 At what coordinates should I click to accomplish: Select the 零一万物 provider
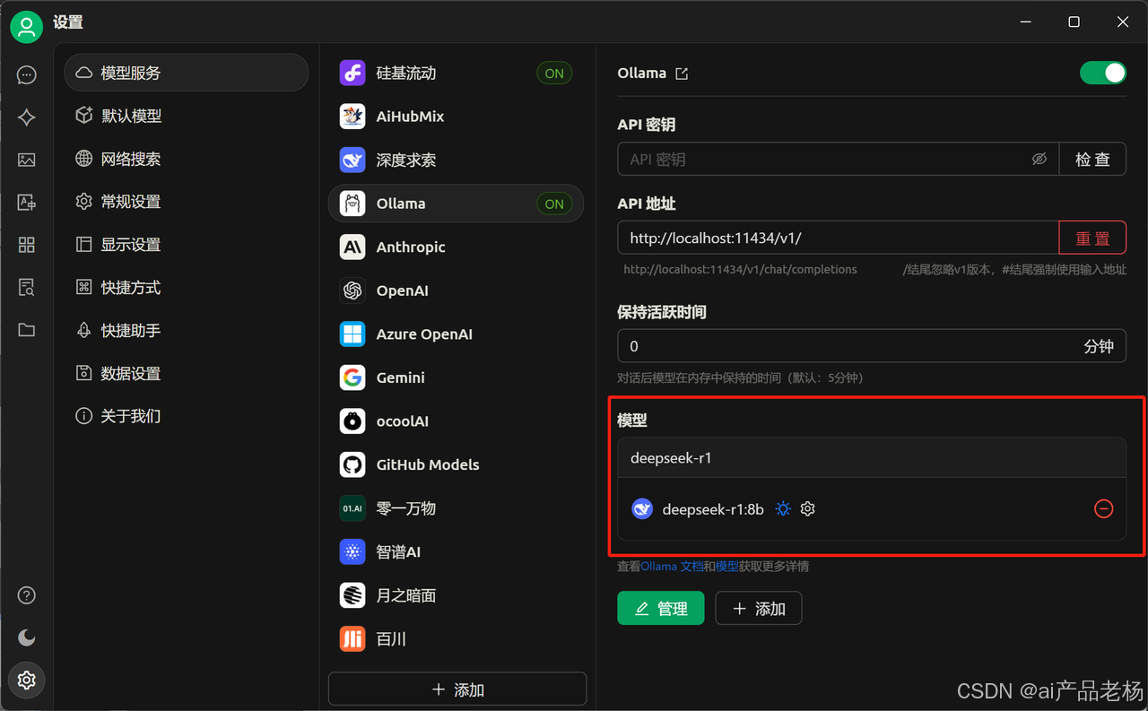click(x=456, y=508)
